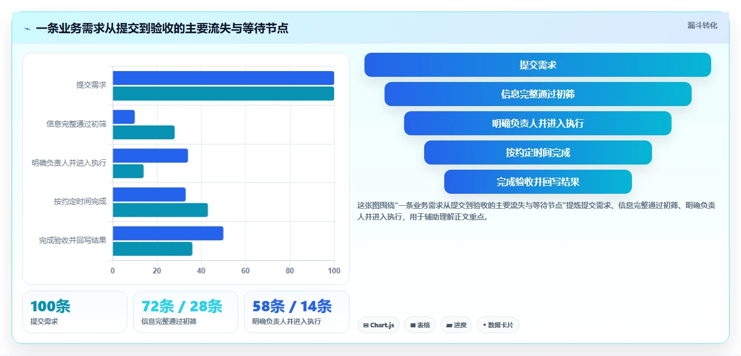The image size is (741, 356).
Task: Click the title 一条业务需求从提交到验收
Action: (x=162, y=29)
